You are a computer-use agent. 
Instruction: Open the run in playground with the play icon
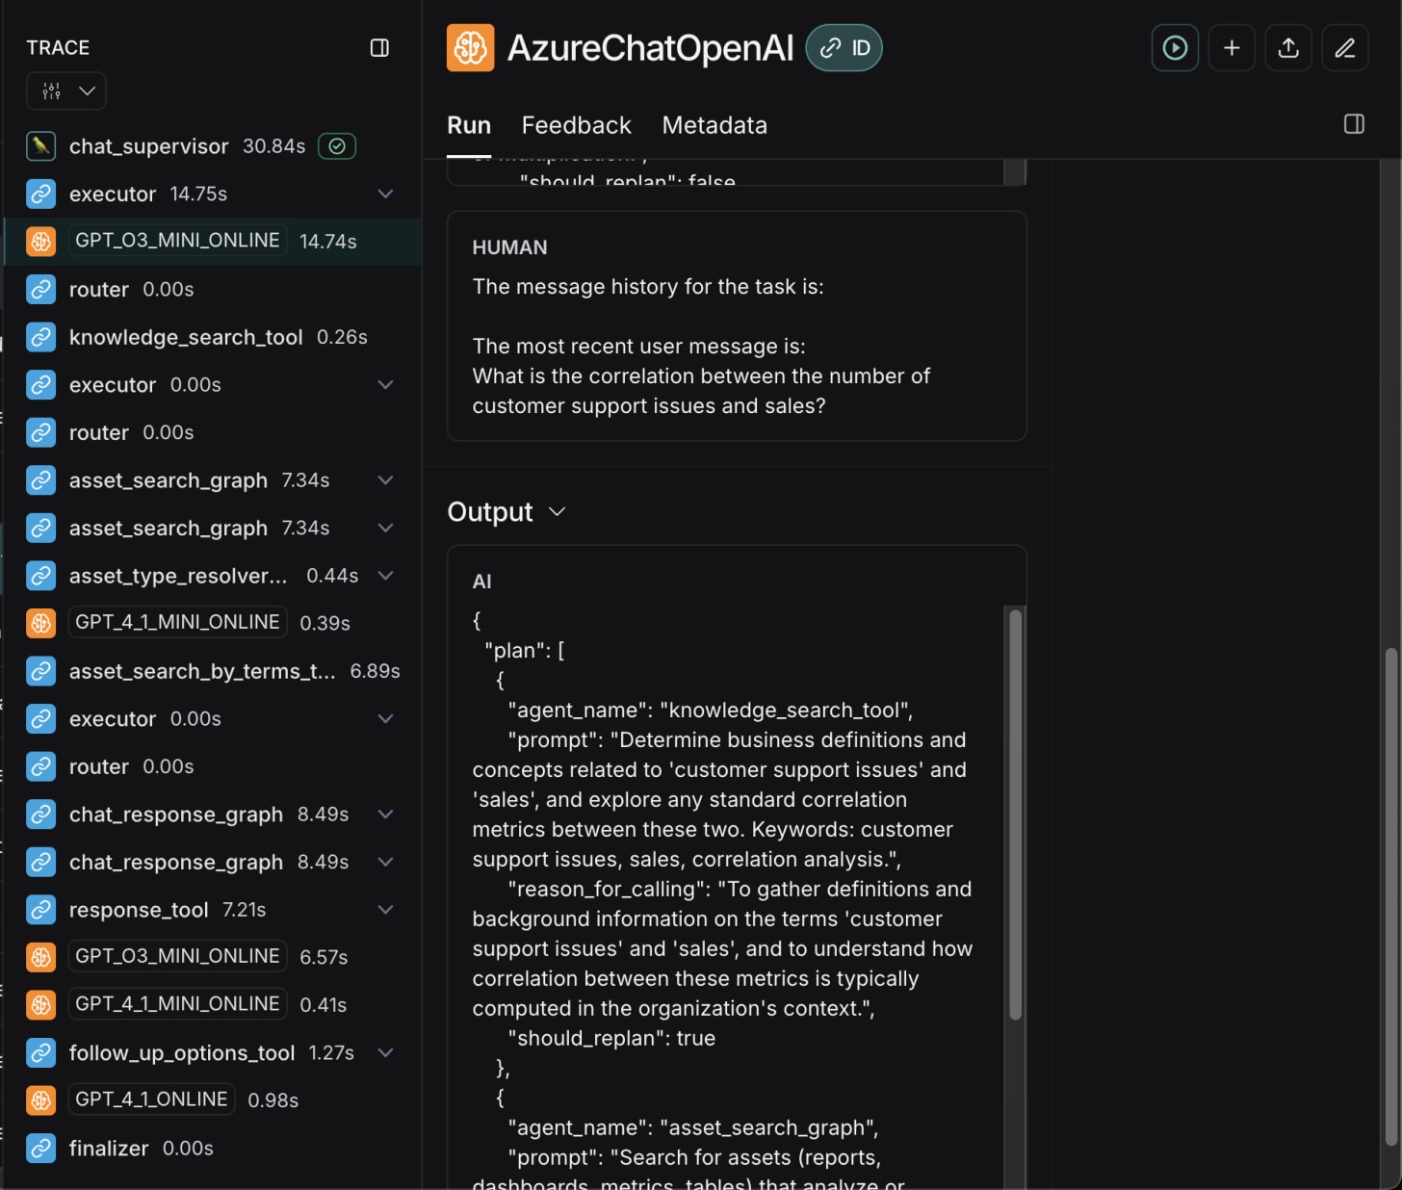pyautogui.click(x=1175, y=48)
